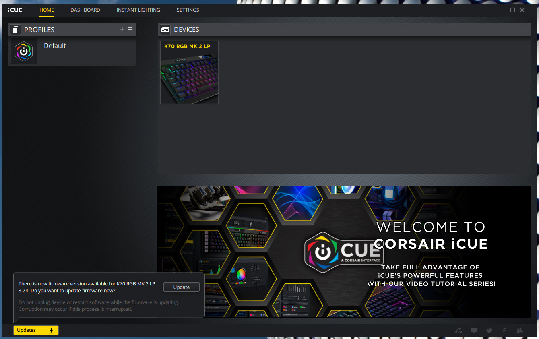Select the Default profile name

pos(55,46)
